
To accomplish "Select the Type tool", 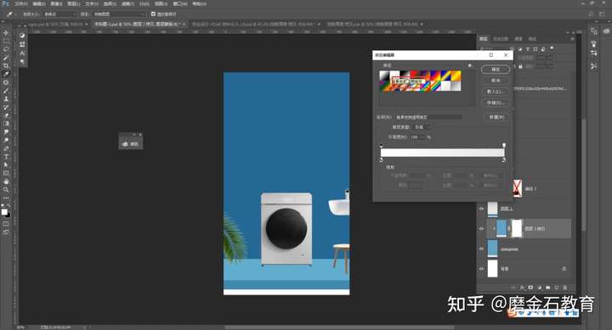I will [6, 157].
